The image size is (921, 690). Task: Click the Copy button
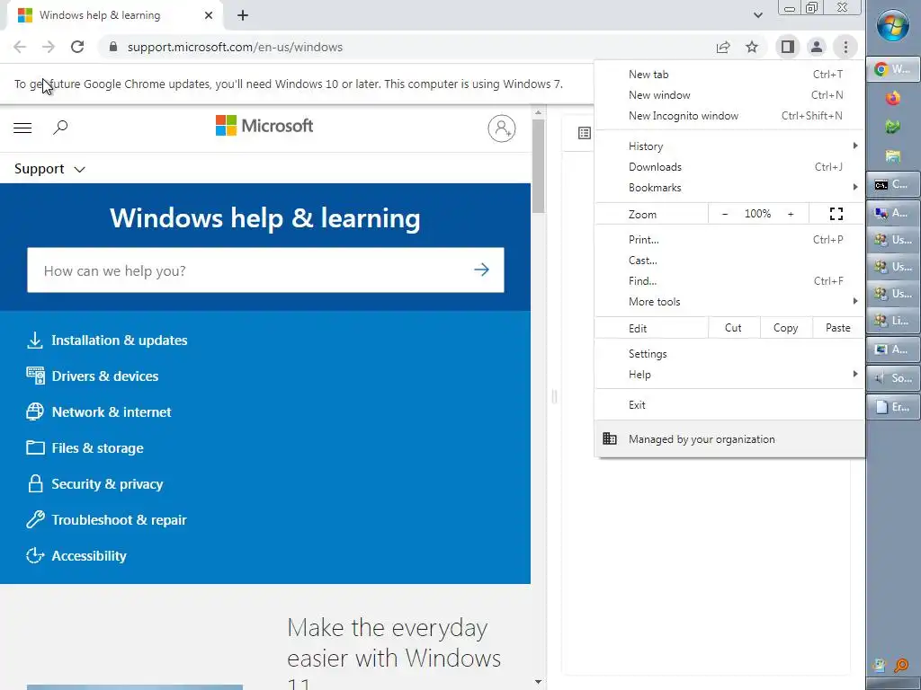pos(786,328)
